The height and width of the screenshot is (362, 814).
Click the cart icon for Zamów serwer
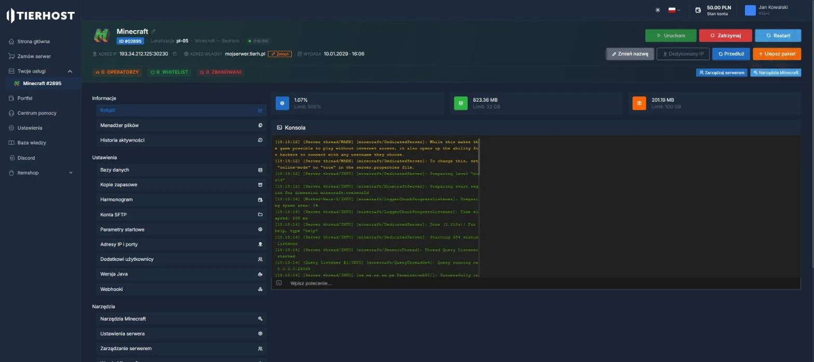12,56
